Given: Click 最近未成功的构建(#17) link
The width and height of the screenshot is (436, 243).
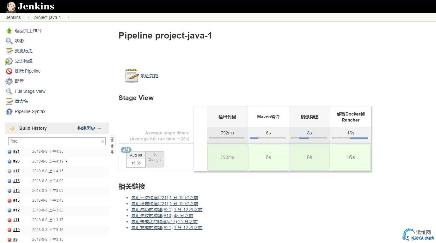Looking at the screenshot, I should 164,222.
